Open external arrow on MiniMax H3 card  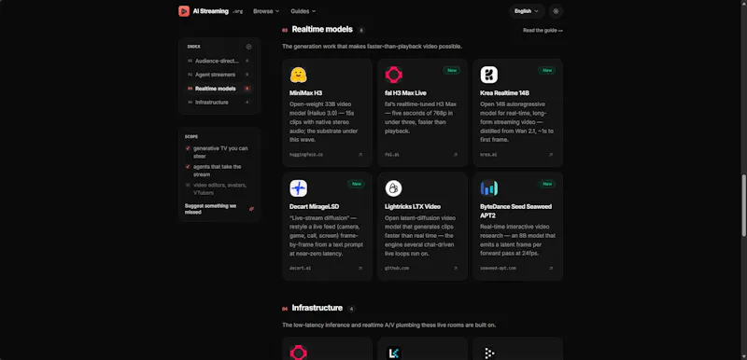(360, 155)
